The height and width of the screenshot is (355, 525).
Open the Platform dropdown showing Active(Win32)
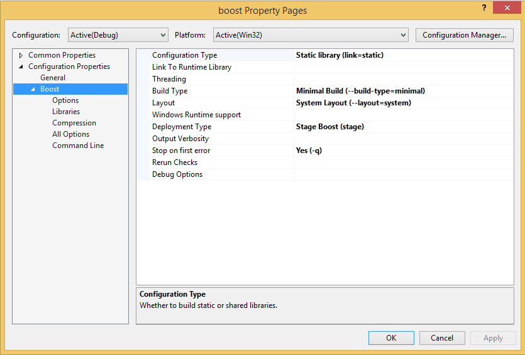pyautogui.click(x=311, y=35)
